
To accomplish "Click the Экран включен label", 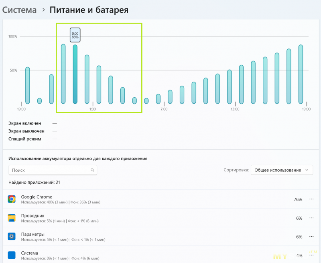I will 24,123.
